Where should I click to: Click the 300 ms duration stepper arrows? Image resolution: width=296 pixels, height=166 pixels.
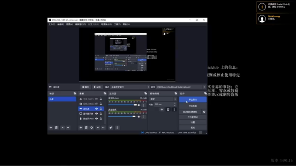pos(175,104)
